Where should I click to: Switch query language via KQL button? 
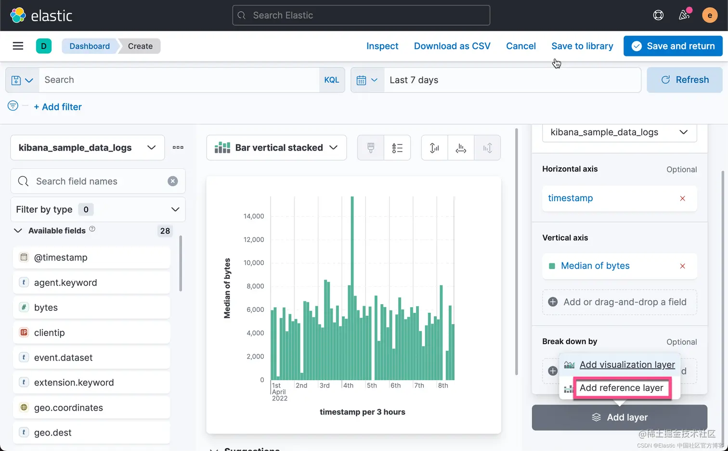coord(332,80)
